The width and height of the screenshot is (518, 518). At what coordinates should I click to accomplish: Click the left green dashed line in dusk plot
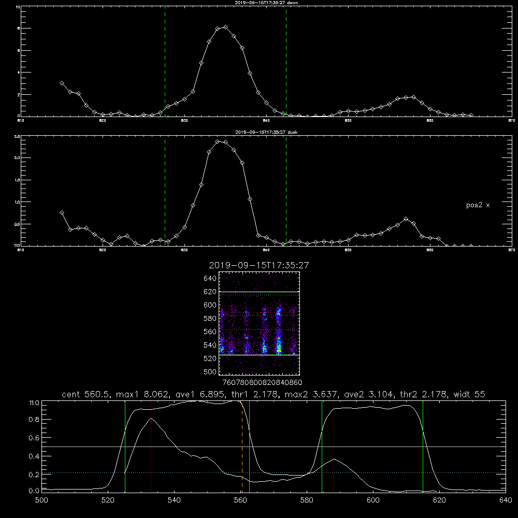click(x=165, y=190)
